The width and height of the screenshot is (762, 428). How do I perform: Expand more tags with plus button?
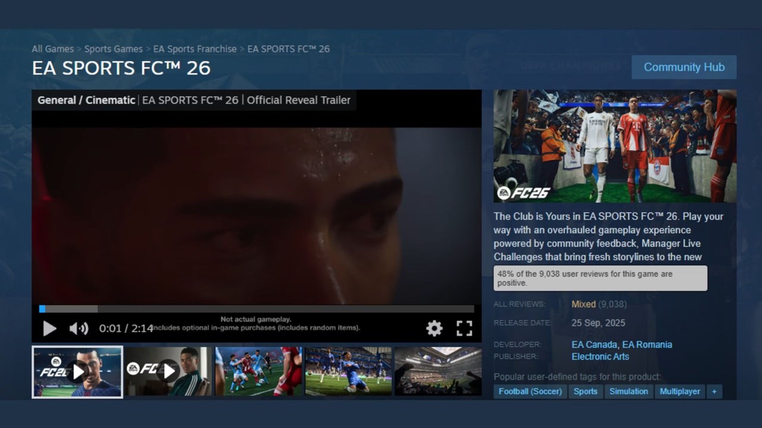pyautogui.click(x=714, y=391)
